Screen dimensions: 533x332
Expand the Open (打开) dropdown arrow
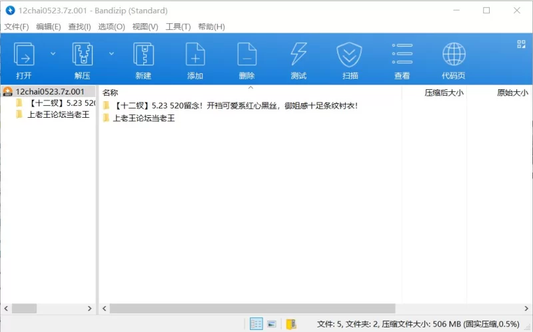pyautogui.click(x=53, y=54)
